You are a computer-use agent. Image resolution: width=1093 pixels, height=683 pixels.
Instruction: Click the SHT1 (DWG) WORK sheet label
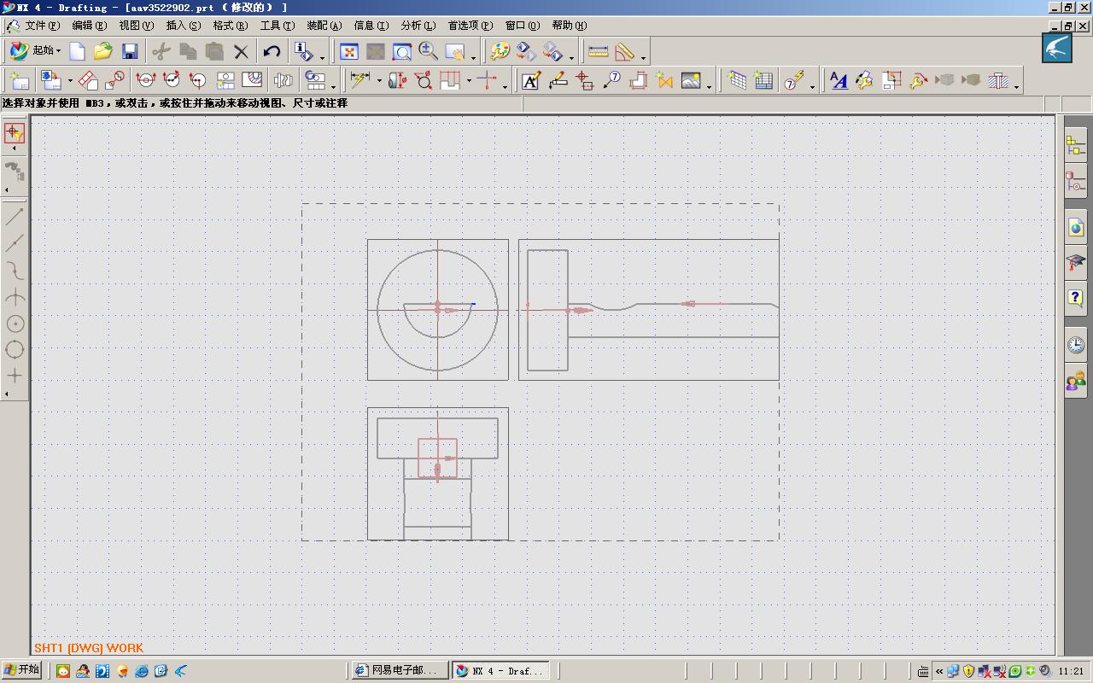tap(89, 648)
